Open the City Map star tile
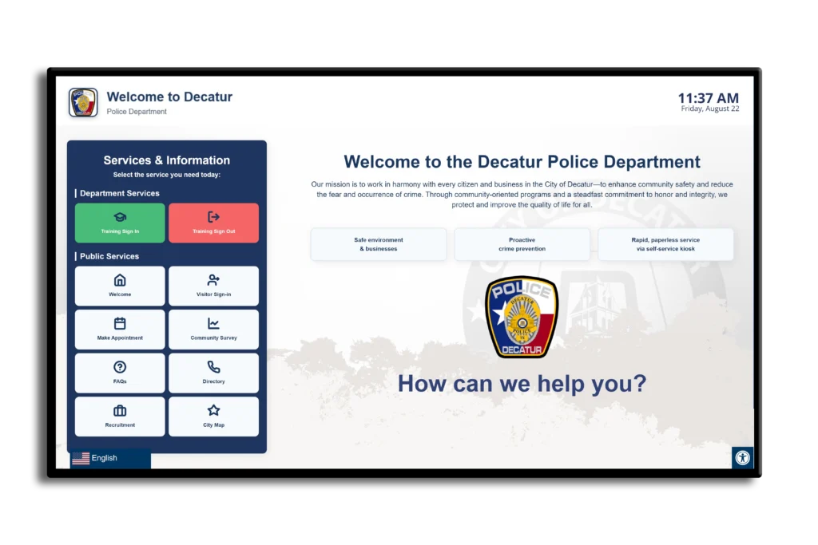 click(213, 417)
